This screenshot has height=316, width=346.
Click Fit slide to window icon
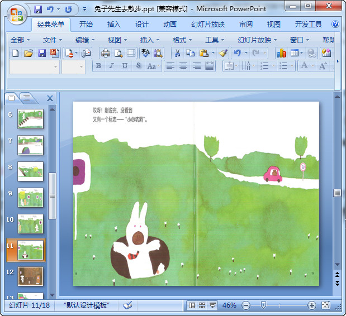[x=325, y=305]
